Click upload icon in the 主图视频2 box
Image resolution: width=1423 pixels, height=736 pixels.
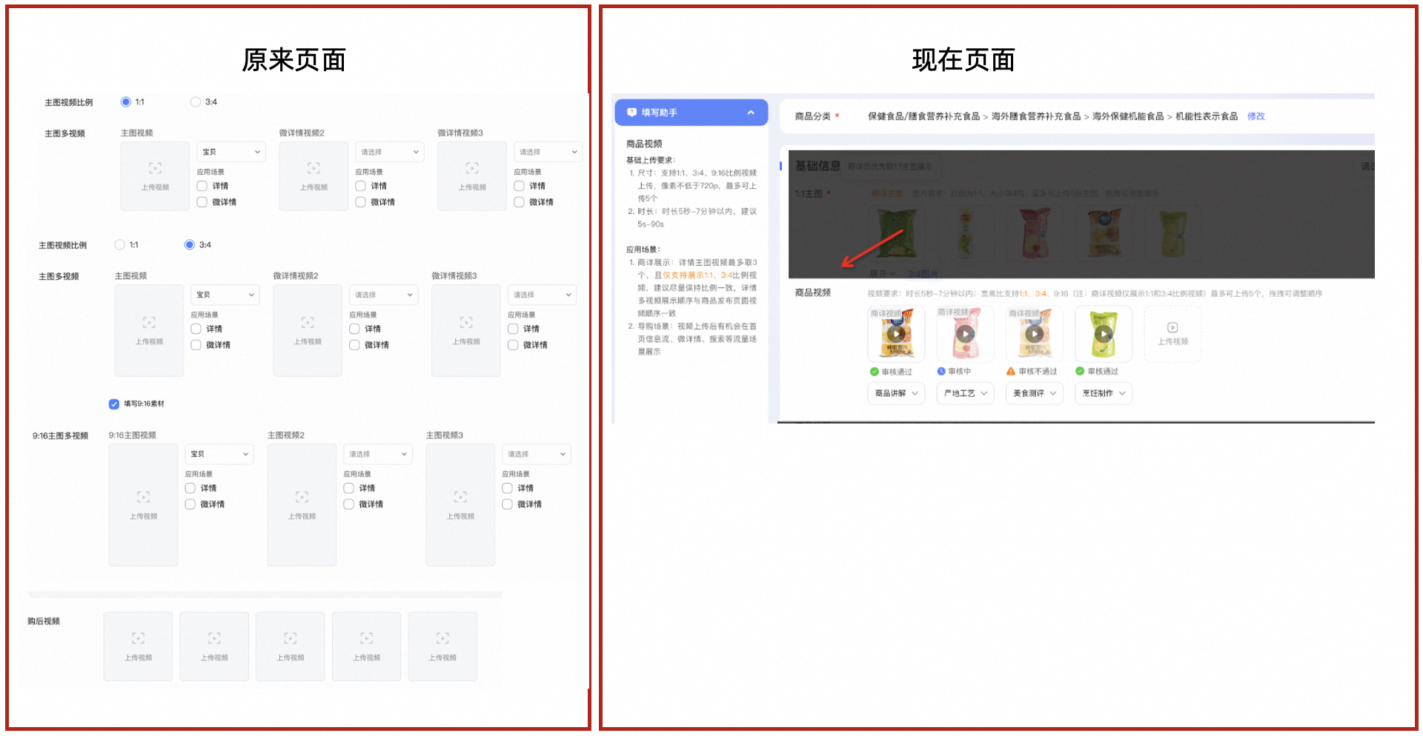(x=302, y=497)
